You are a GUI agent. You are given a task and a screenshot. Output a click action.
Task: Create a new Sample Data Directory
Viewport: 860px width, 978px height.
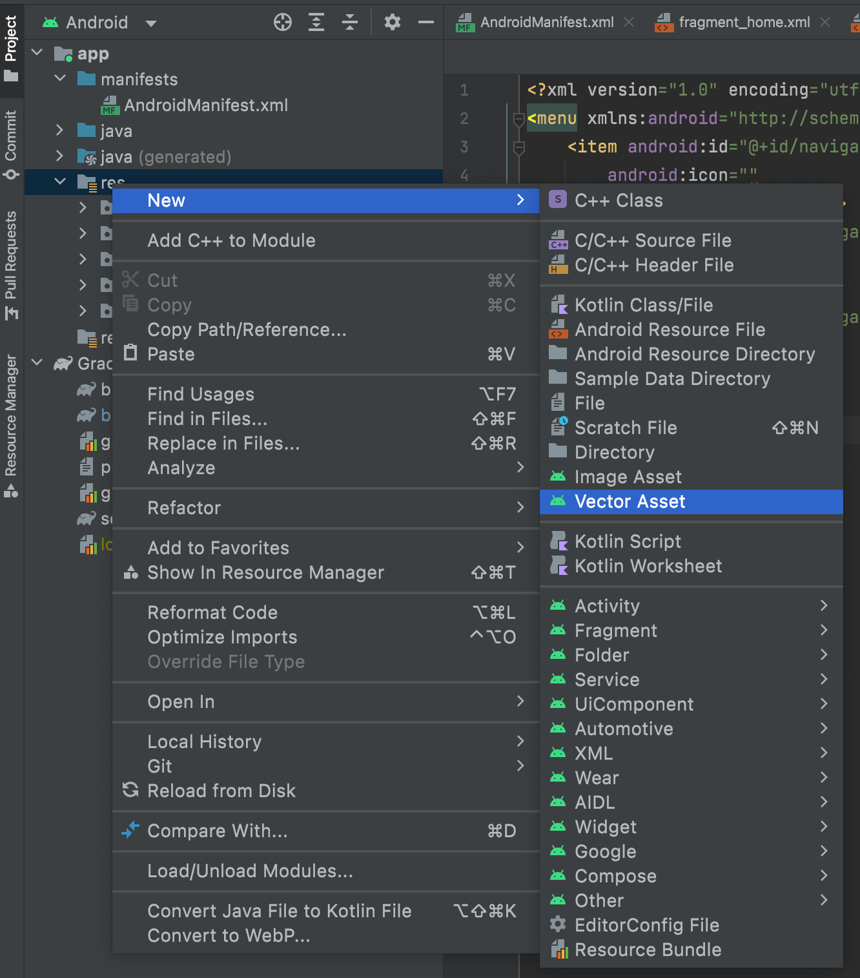click(691, 379)
